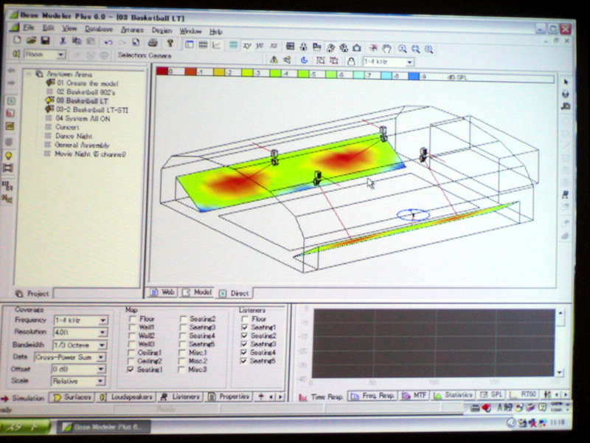Click the Zoom In magnifier icon
The height and width of the screenshot is (443, 590).
[403, 48]
